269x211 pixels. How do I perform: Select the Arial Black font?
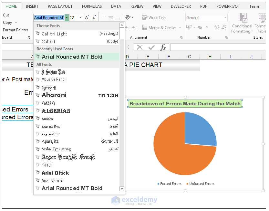tap(77, 173)
